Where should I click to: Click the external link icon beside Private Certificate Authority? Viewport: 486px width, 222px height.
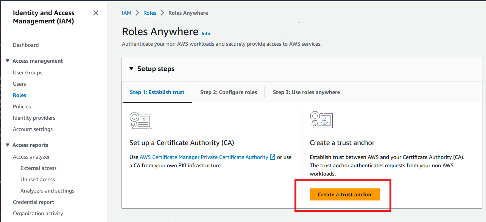273,157
